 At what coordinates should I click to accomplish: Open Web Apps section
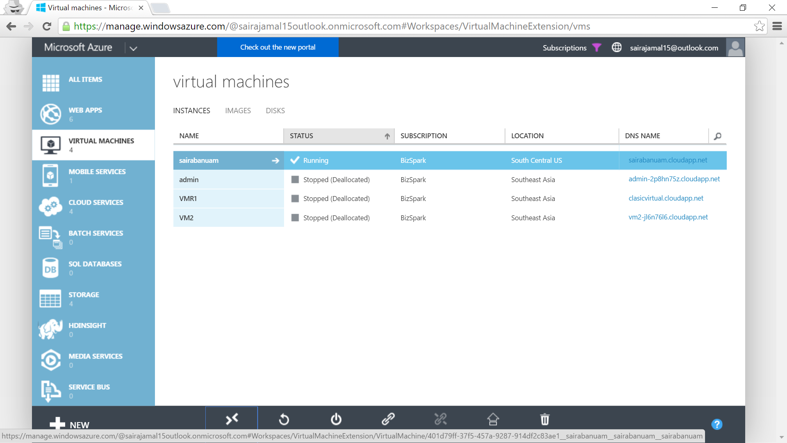point(93,114)
